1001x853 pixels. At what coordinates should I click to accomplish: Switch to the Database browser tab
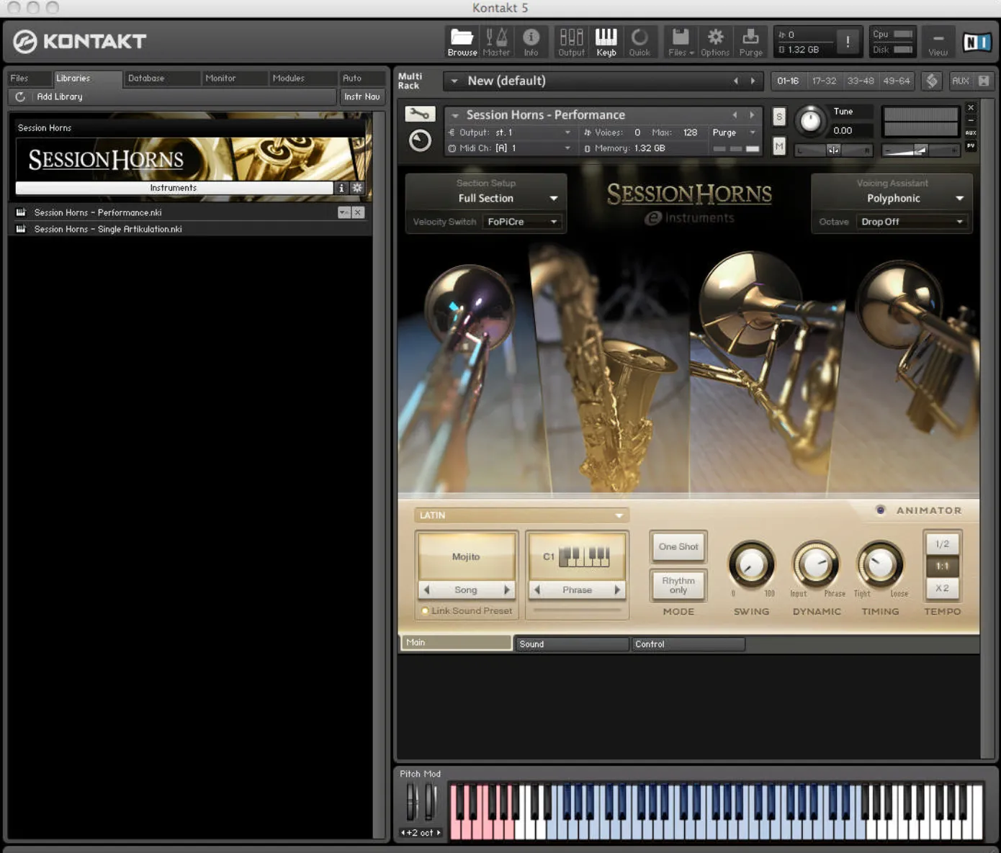(161, 78)
